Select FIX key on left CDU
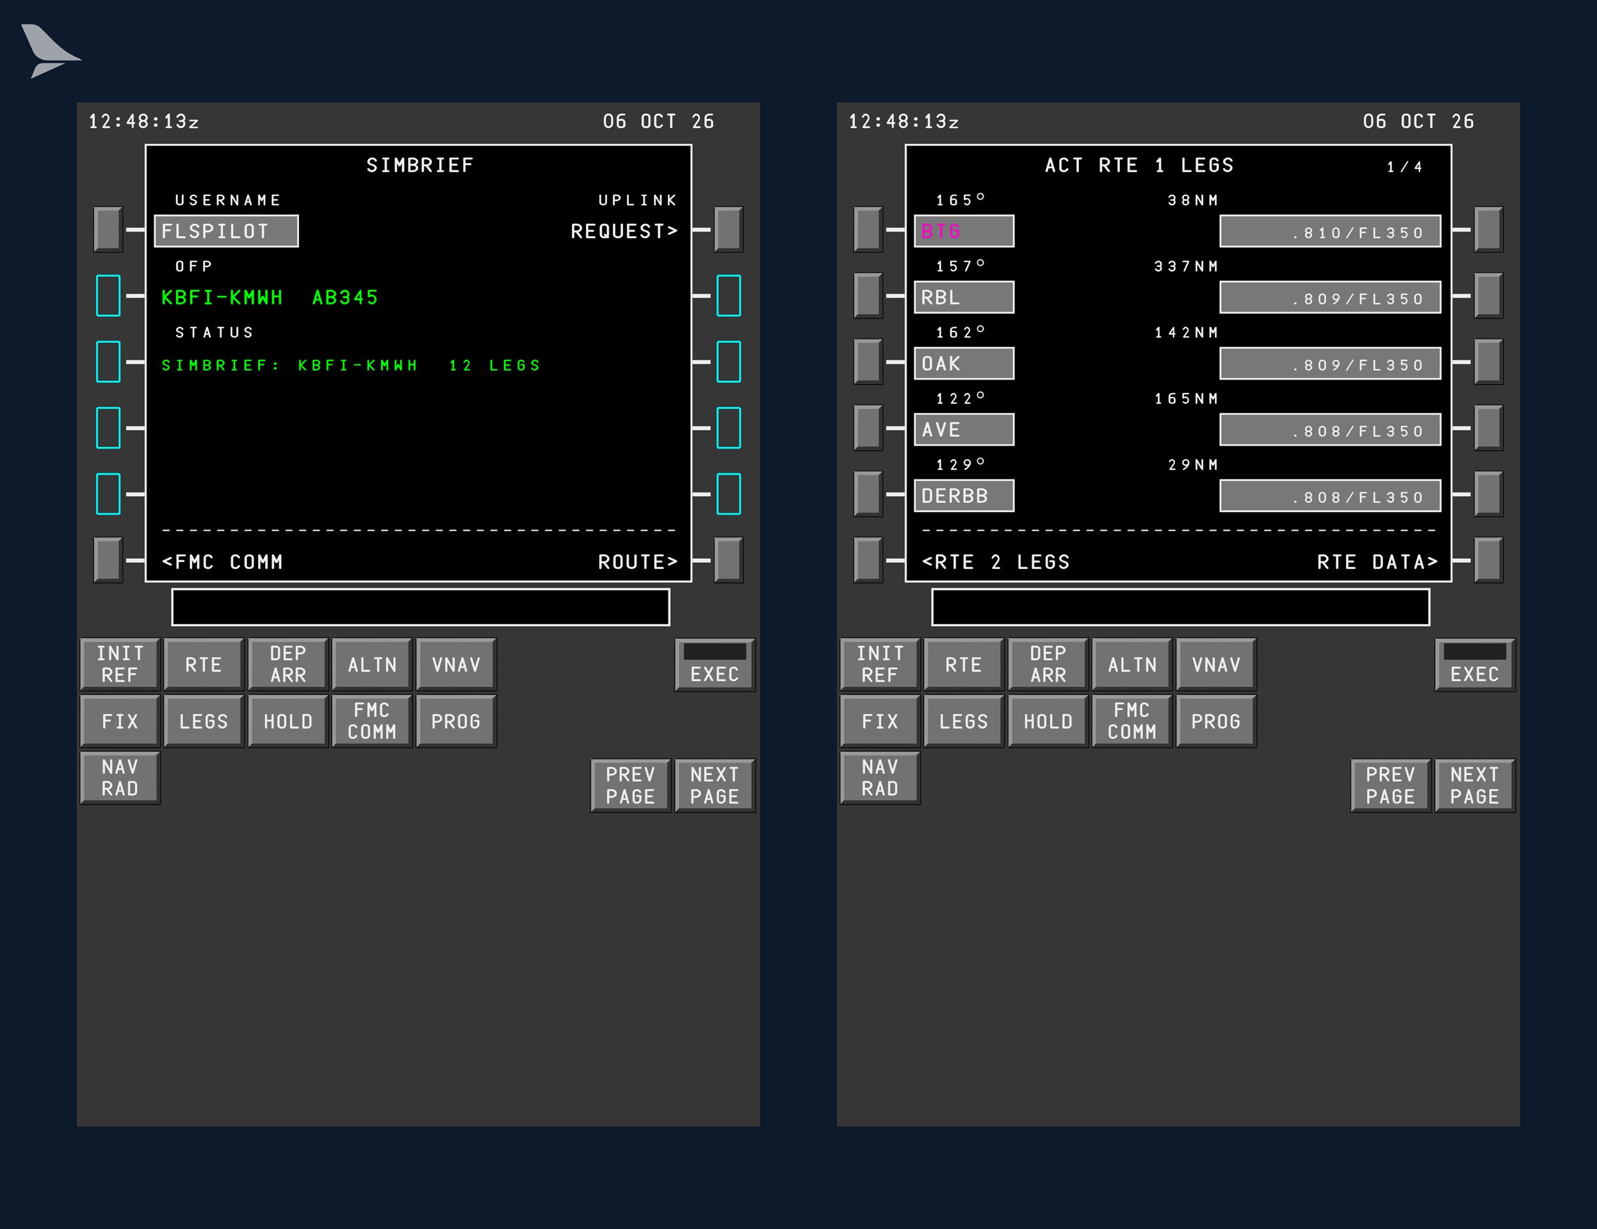 pos(120,721)
